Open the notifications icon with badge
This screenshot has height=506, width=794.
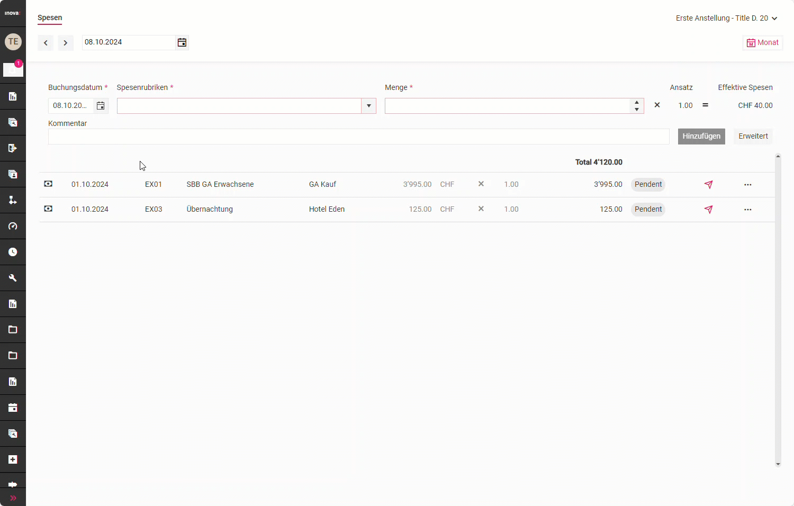pos(13,69)
